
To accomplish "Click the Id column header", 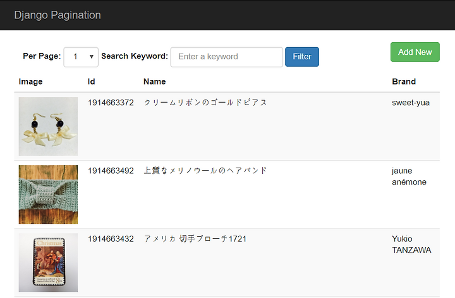I will pyautogui.click(x=92, y=81).
